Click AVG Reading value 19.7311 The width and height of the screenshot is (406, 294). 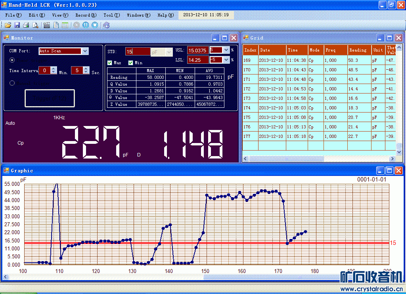pyautogui.click(x=209, y=77)
